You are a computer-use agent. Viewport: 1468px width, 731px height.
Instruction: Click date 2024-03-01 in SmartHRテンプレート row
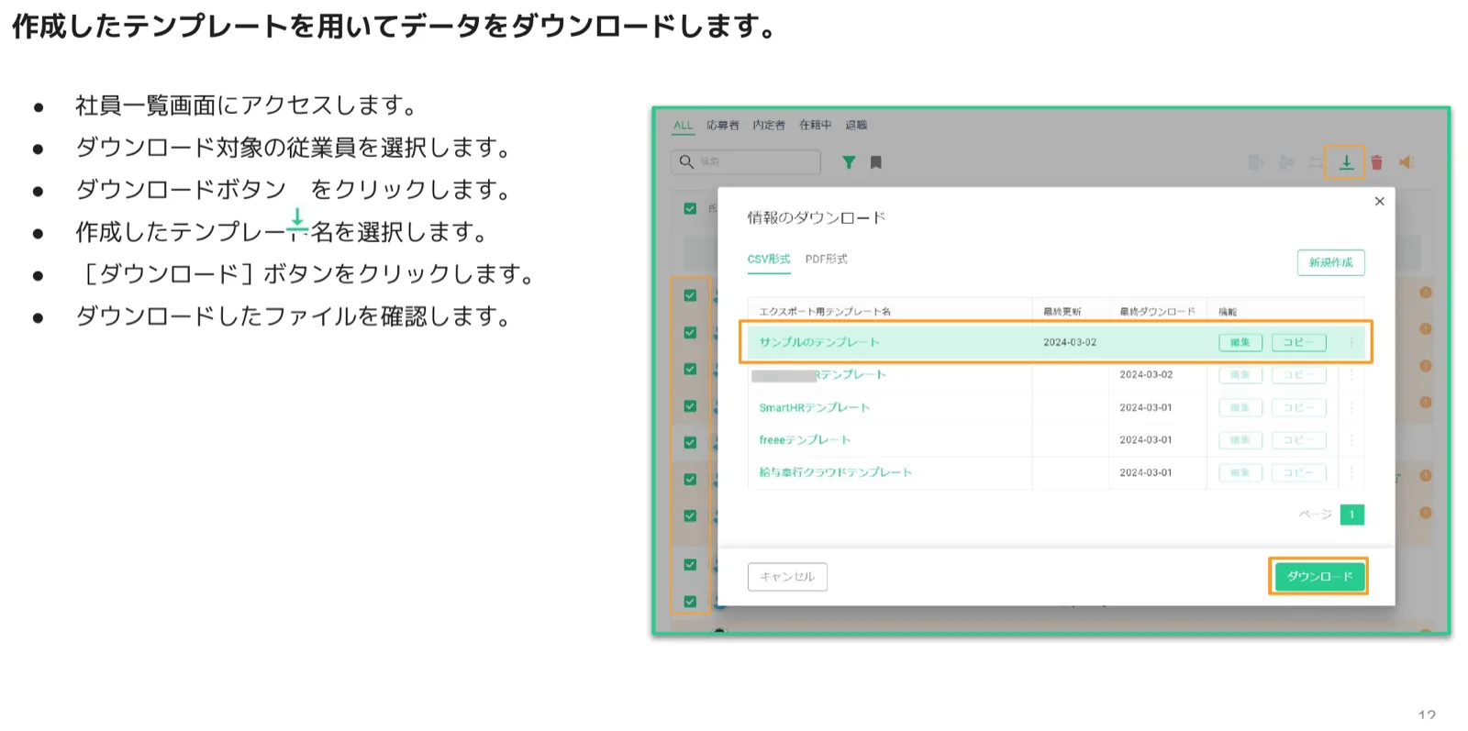click(1146, 407)
